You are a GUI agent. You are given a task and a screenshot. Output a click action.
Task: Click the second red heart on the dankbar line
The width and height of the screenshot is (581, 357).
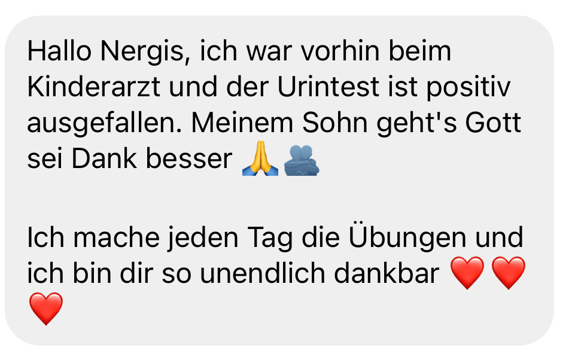(509, 273)
